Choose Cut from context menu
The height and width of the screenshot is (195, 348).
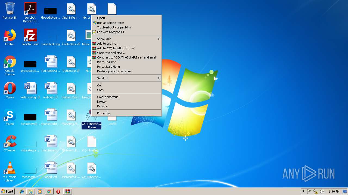pyautogui.click(x=126, y=85)
